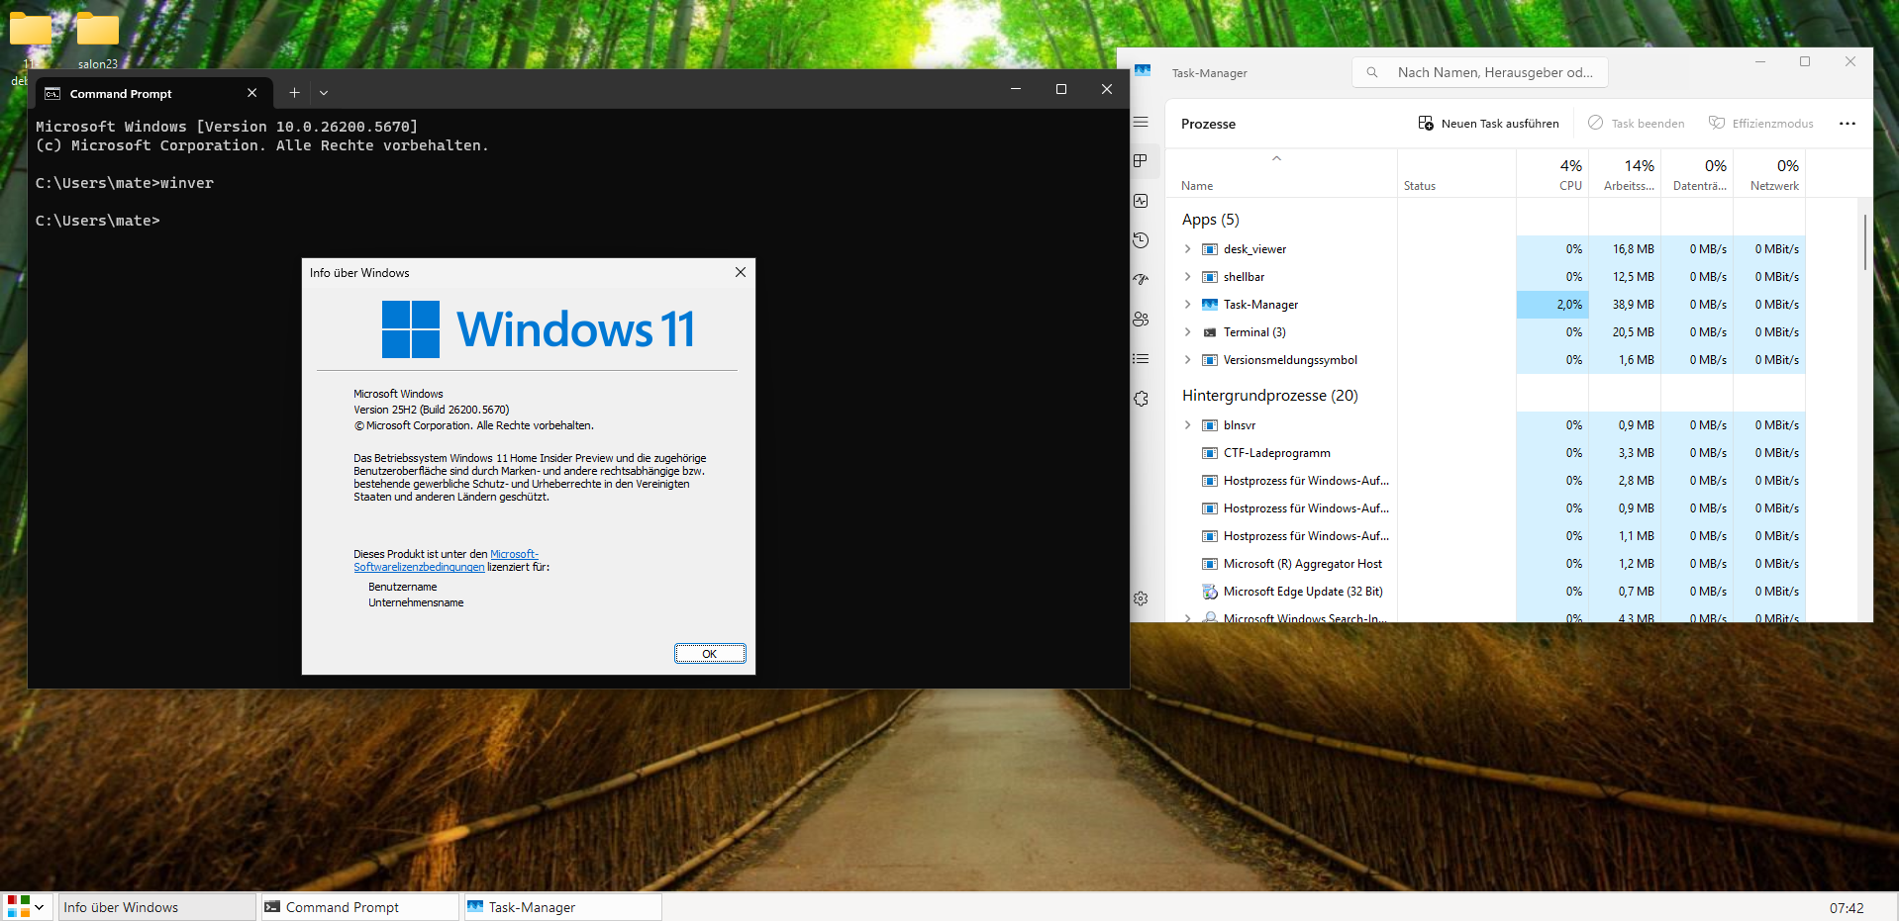Open the Users page in Task Manager sidebar
This screenshot has width=1899, height=921.
[1141, 320]
